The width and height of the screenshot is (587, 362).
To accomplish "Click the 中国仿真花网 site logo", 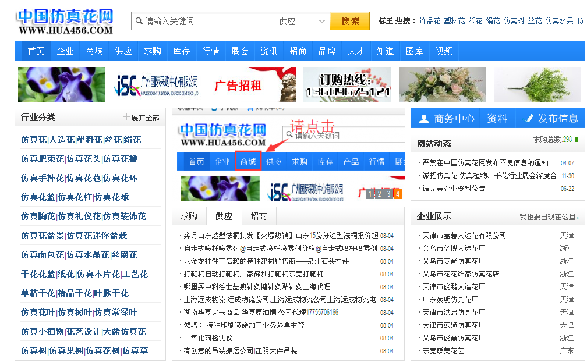I will pos(65,22).
